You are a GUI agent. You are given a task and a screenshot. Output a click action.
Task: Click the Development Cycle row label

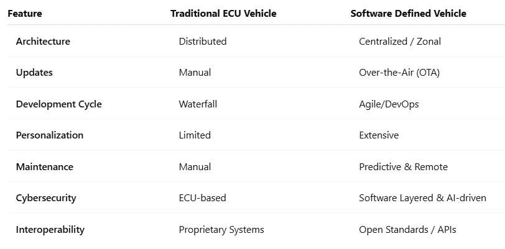point(58,104)
